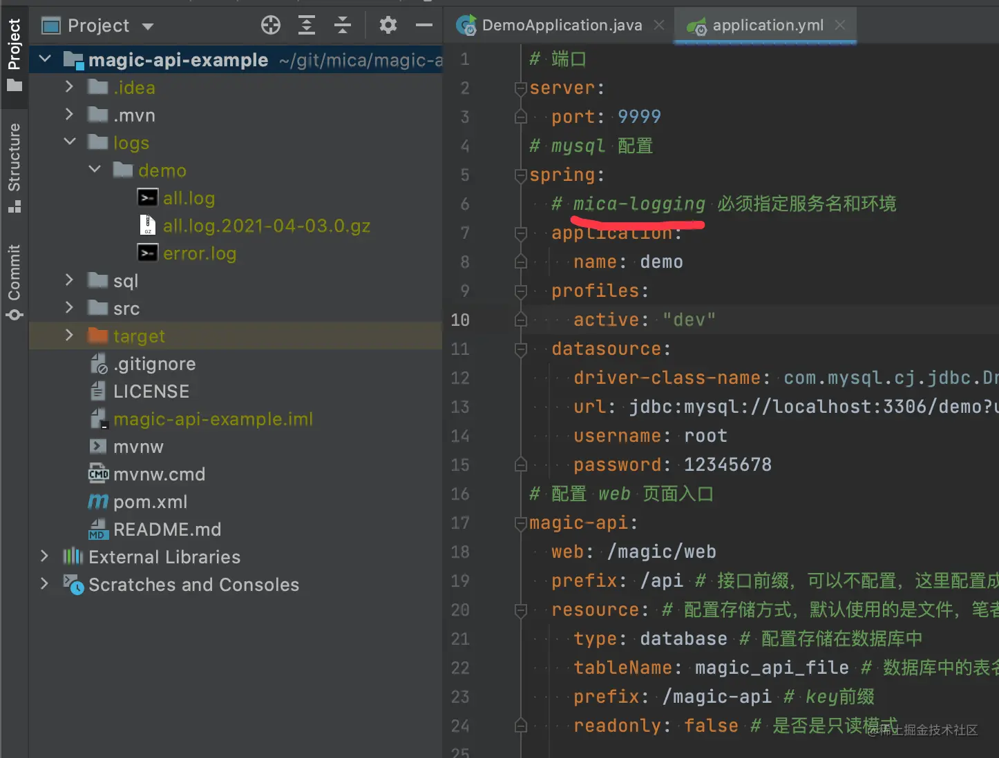Click the orange target folder icon
This screenshot has width=999, height=758.
(98, 336)
